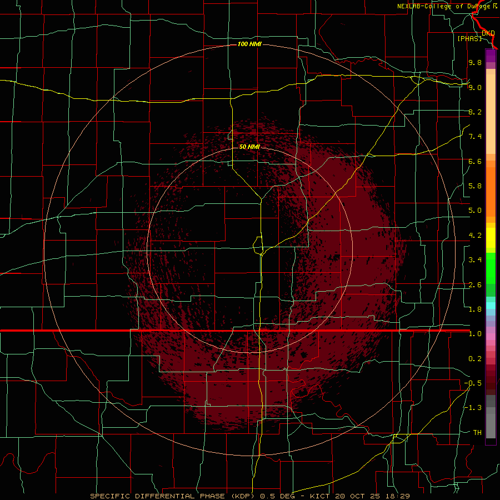The height and width of the screenshot is (500, 500).
Task: Click the 100 NMI range ring label
Action: pyautogui.click(x=249, y=44)
